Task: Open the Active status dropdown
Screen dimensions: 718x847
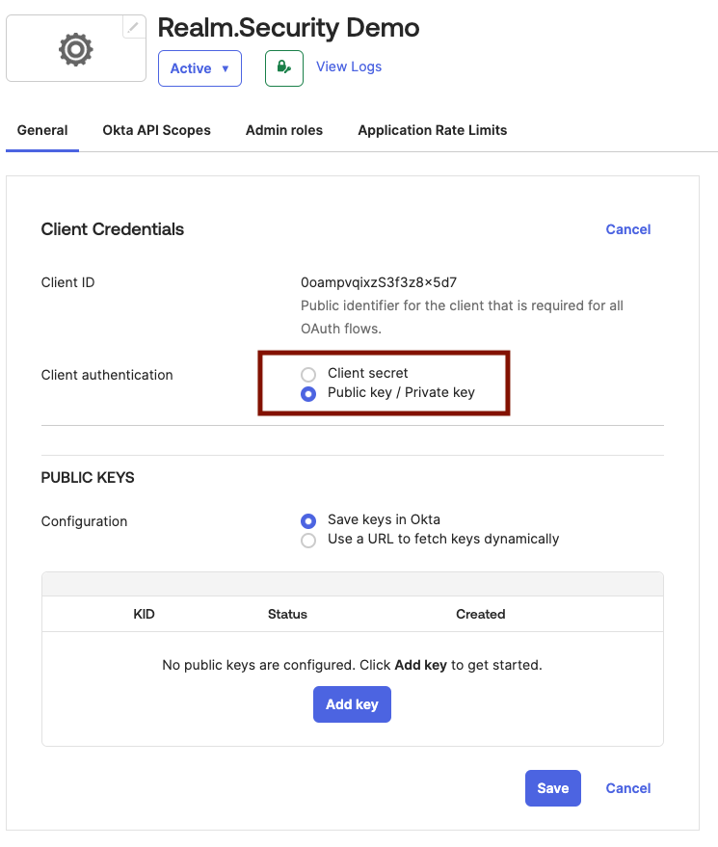Action: pos(199,67)
